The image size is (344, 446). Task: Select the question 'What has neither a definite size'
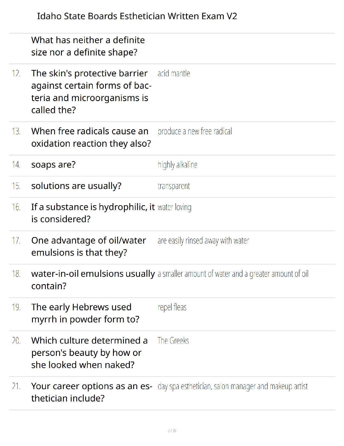pyautogui.click(x=88, y=46)
